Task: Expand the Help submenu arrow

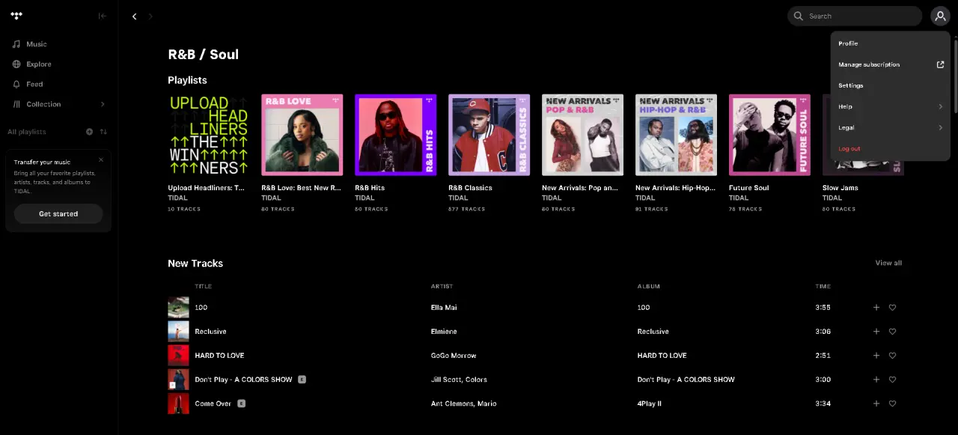Action: pos(941,106)
